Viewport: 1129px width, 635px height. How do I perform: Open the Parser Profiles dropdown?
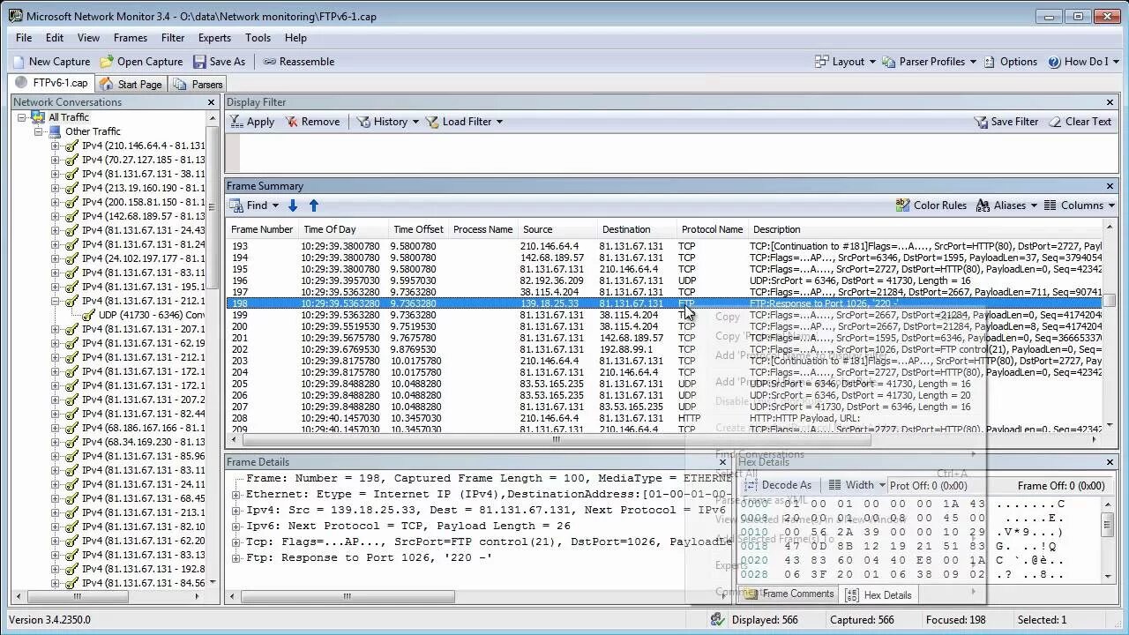pos(929,62)
